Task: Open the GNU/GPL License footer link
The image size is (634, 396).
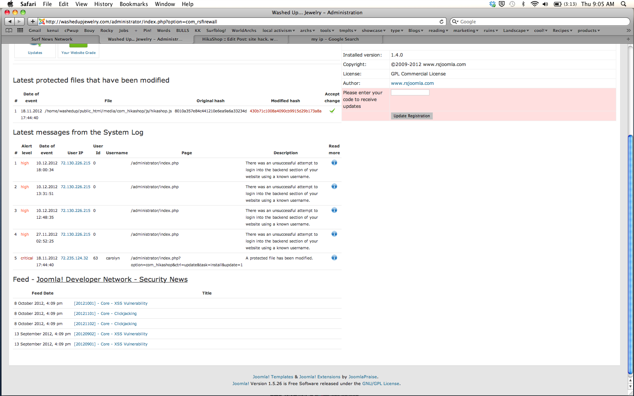Action: click(381, 384)
